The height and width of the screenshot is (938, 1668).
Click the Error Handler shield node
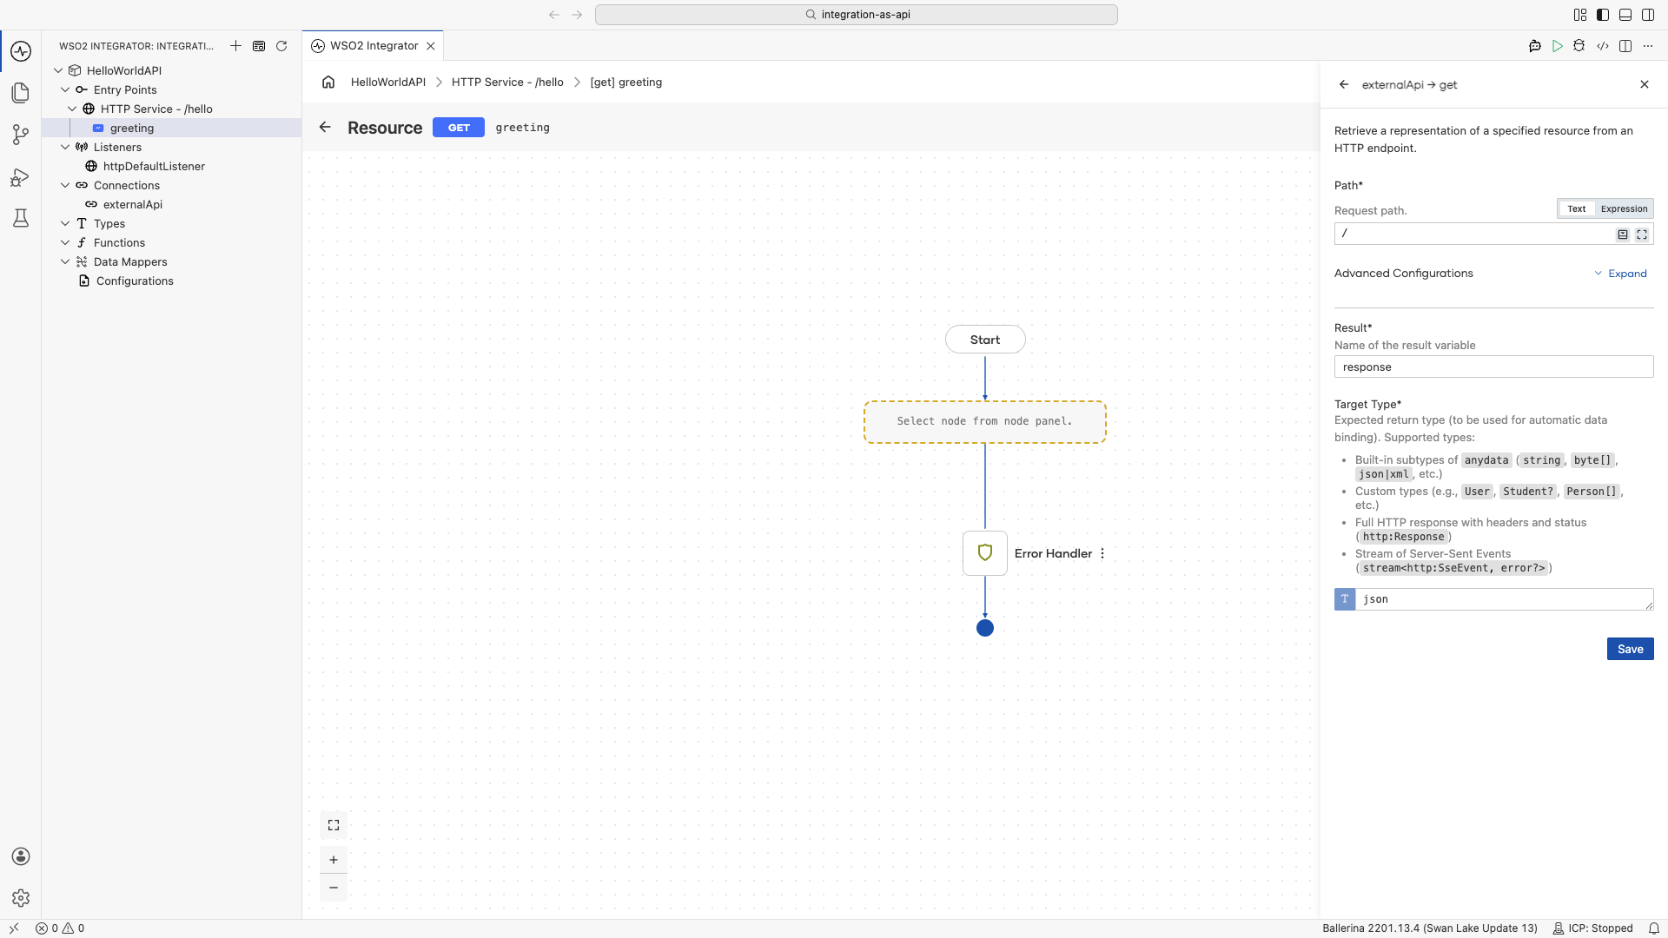click(985, 553)
